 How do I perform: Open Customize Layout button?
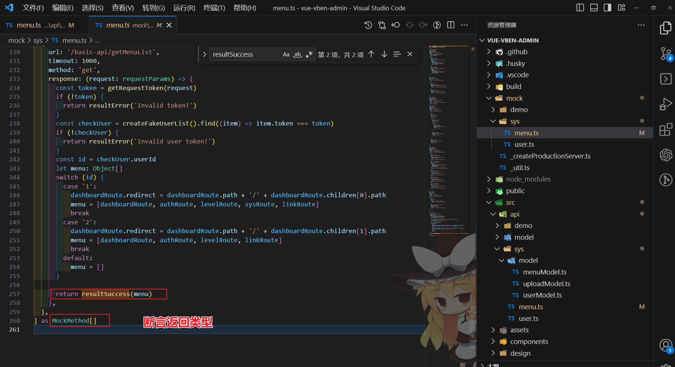pyautogui.click(x=621, y=8)
